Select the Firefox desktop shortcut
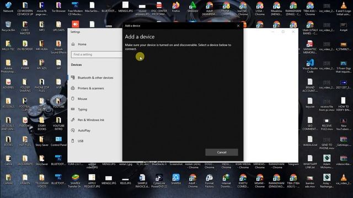Viewport: 353px width, 198px height. 176,7
